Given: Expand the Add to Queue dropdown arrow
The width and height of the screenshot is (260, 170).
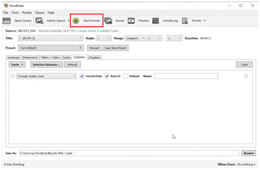Looking at the screenshot, I should click(x=68, y=21).
